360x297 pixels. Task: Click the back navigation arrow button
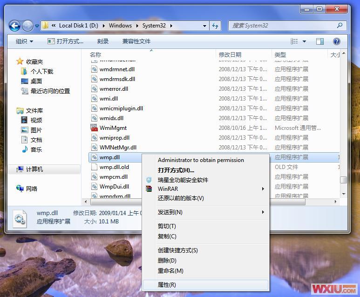14,26
